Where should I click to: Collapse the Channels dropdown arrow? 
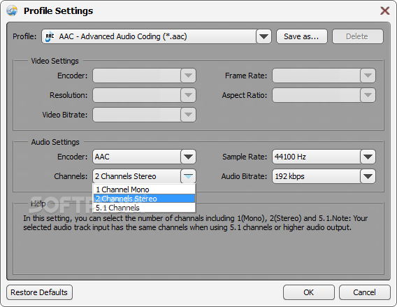coord(188,176)
